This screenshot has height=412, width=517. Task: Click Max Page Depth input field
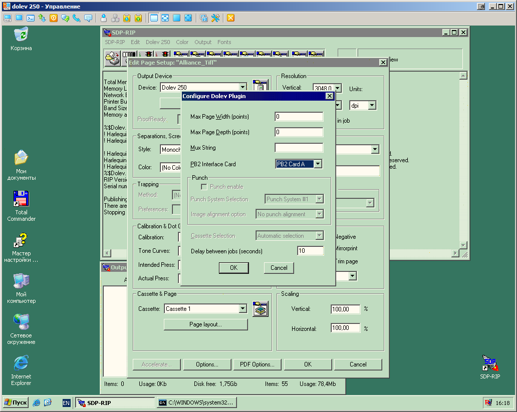point(299,132)
